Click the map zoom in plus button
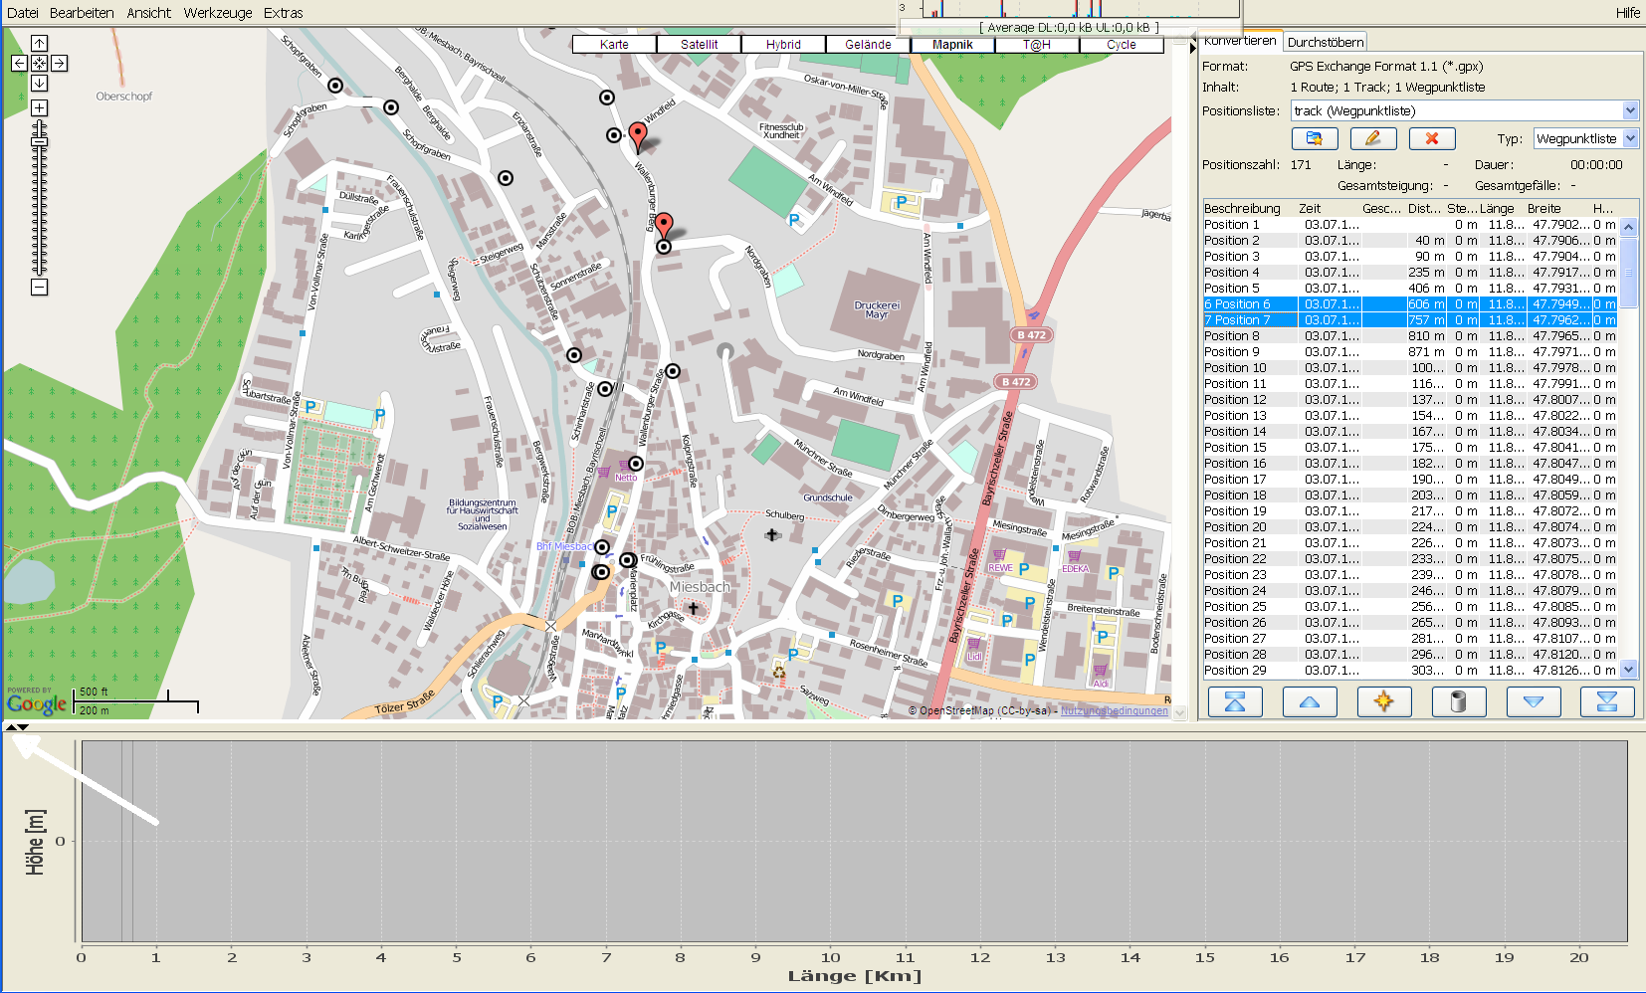Image resolution: width=1646 pixels, height=993 pixels. tap(39, 107)
